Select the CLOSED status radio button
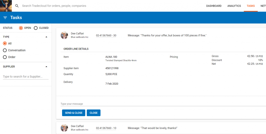Screen dimensions: 266x134 coord(36,28)
